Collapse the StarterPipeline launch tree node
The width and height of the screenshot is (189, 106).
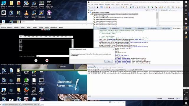point(89,12)
